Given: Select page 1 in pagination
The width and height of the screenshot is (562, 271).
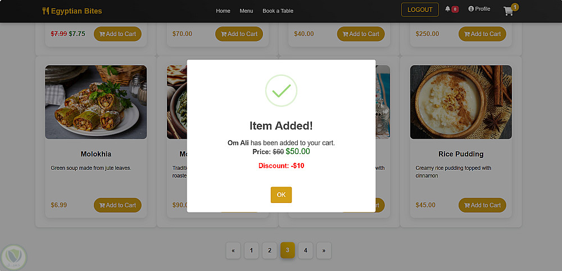Looking at the screenshot, I should pyautogui.click(x=251, y=250).
